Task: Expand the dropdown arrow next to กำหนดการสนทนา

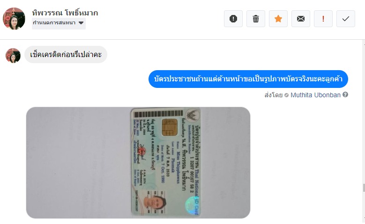Action: 81,23
